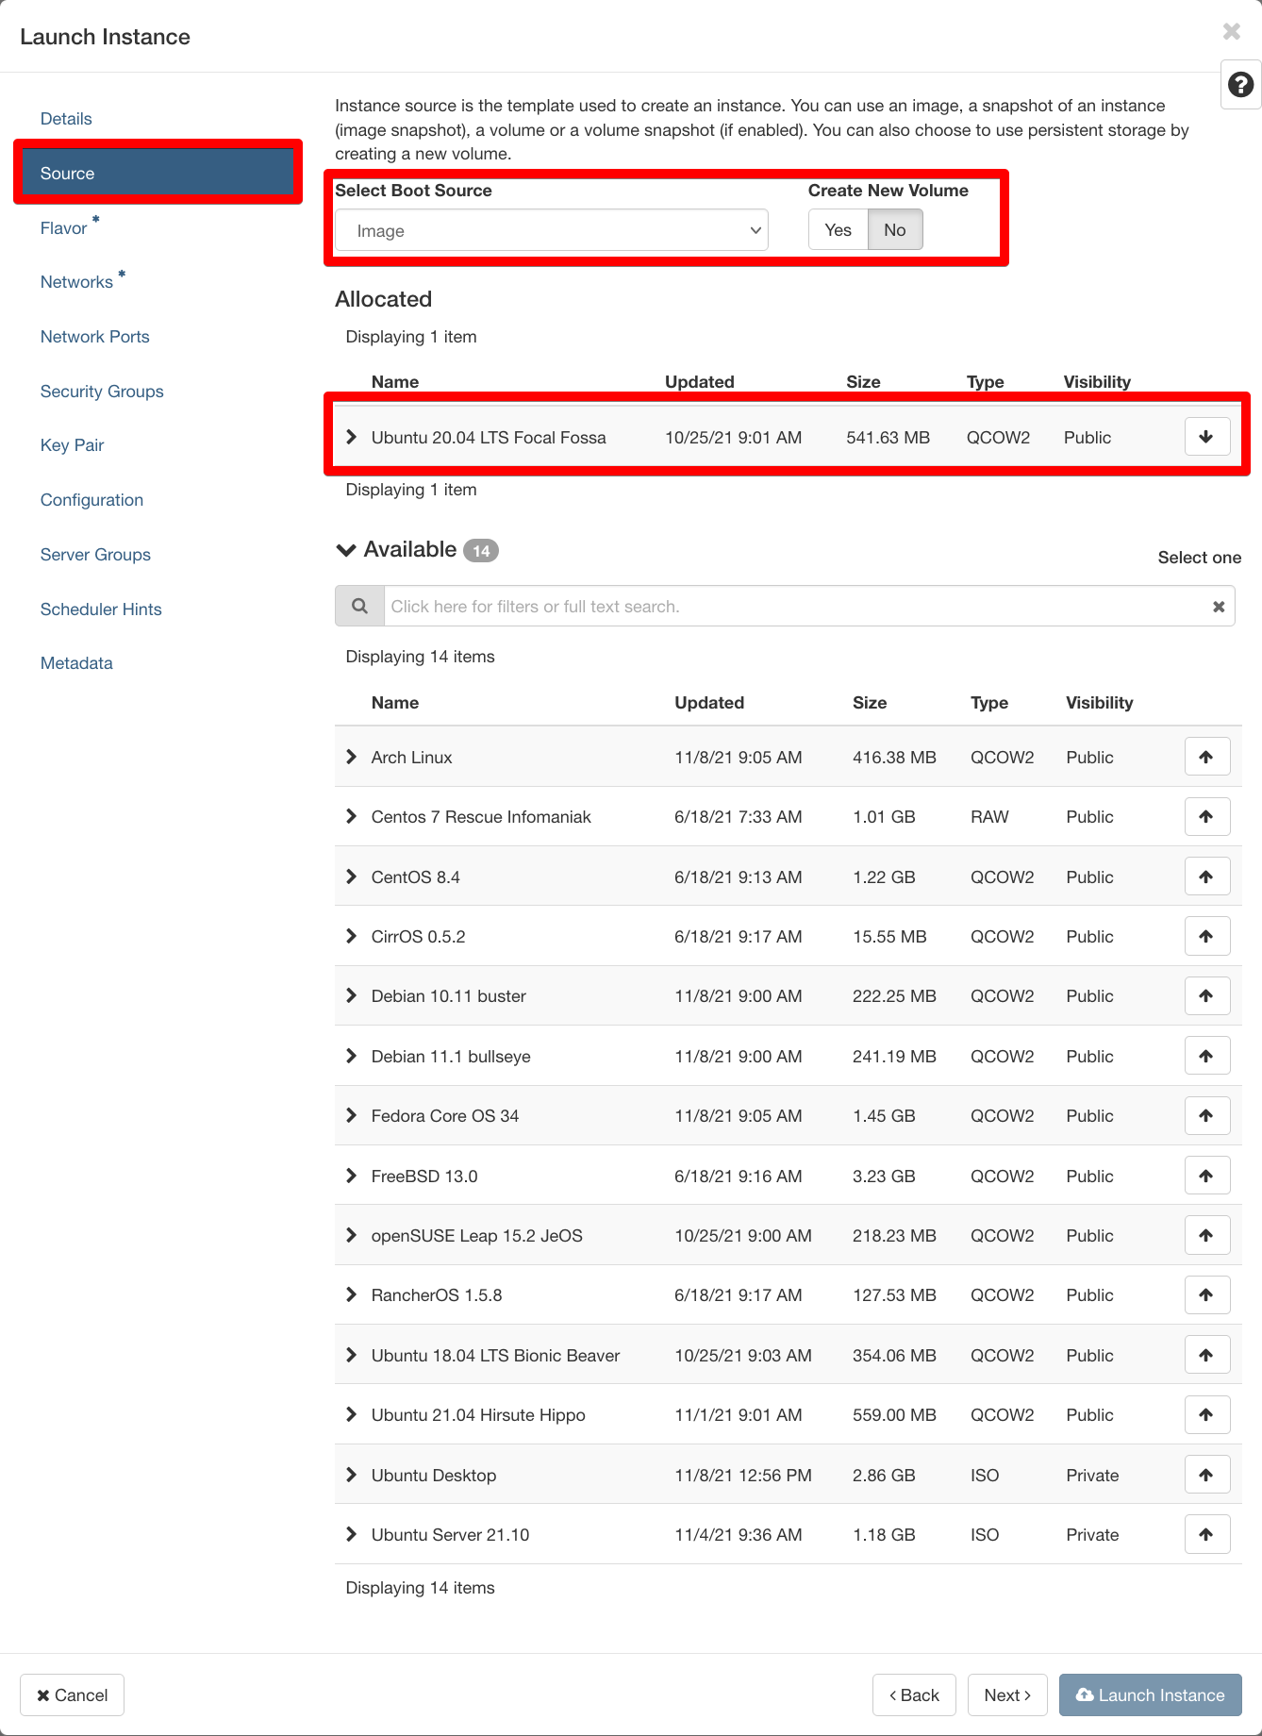Allocate Ubuntu 21.04 Hirsute Hippo arrow

[1206, 1414]
